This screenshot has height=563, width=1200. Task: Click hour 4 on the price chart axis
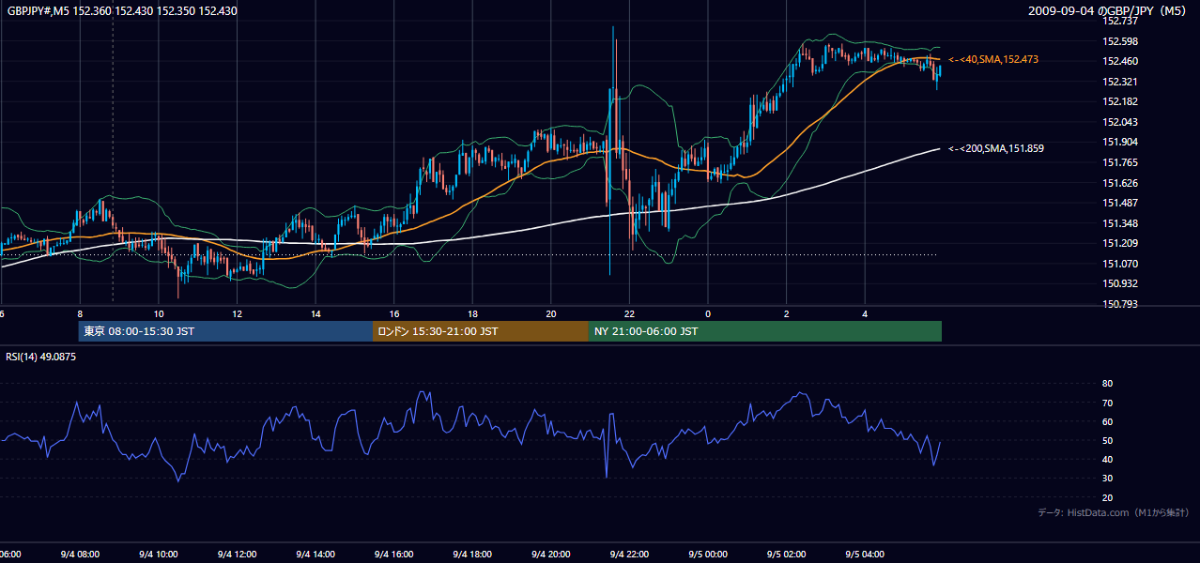pos(865,314)
